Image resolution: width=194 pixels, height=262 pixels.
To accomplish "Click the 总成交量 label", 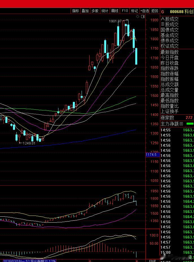I will click(169, 90).
